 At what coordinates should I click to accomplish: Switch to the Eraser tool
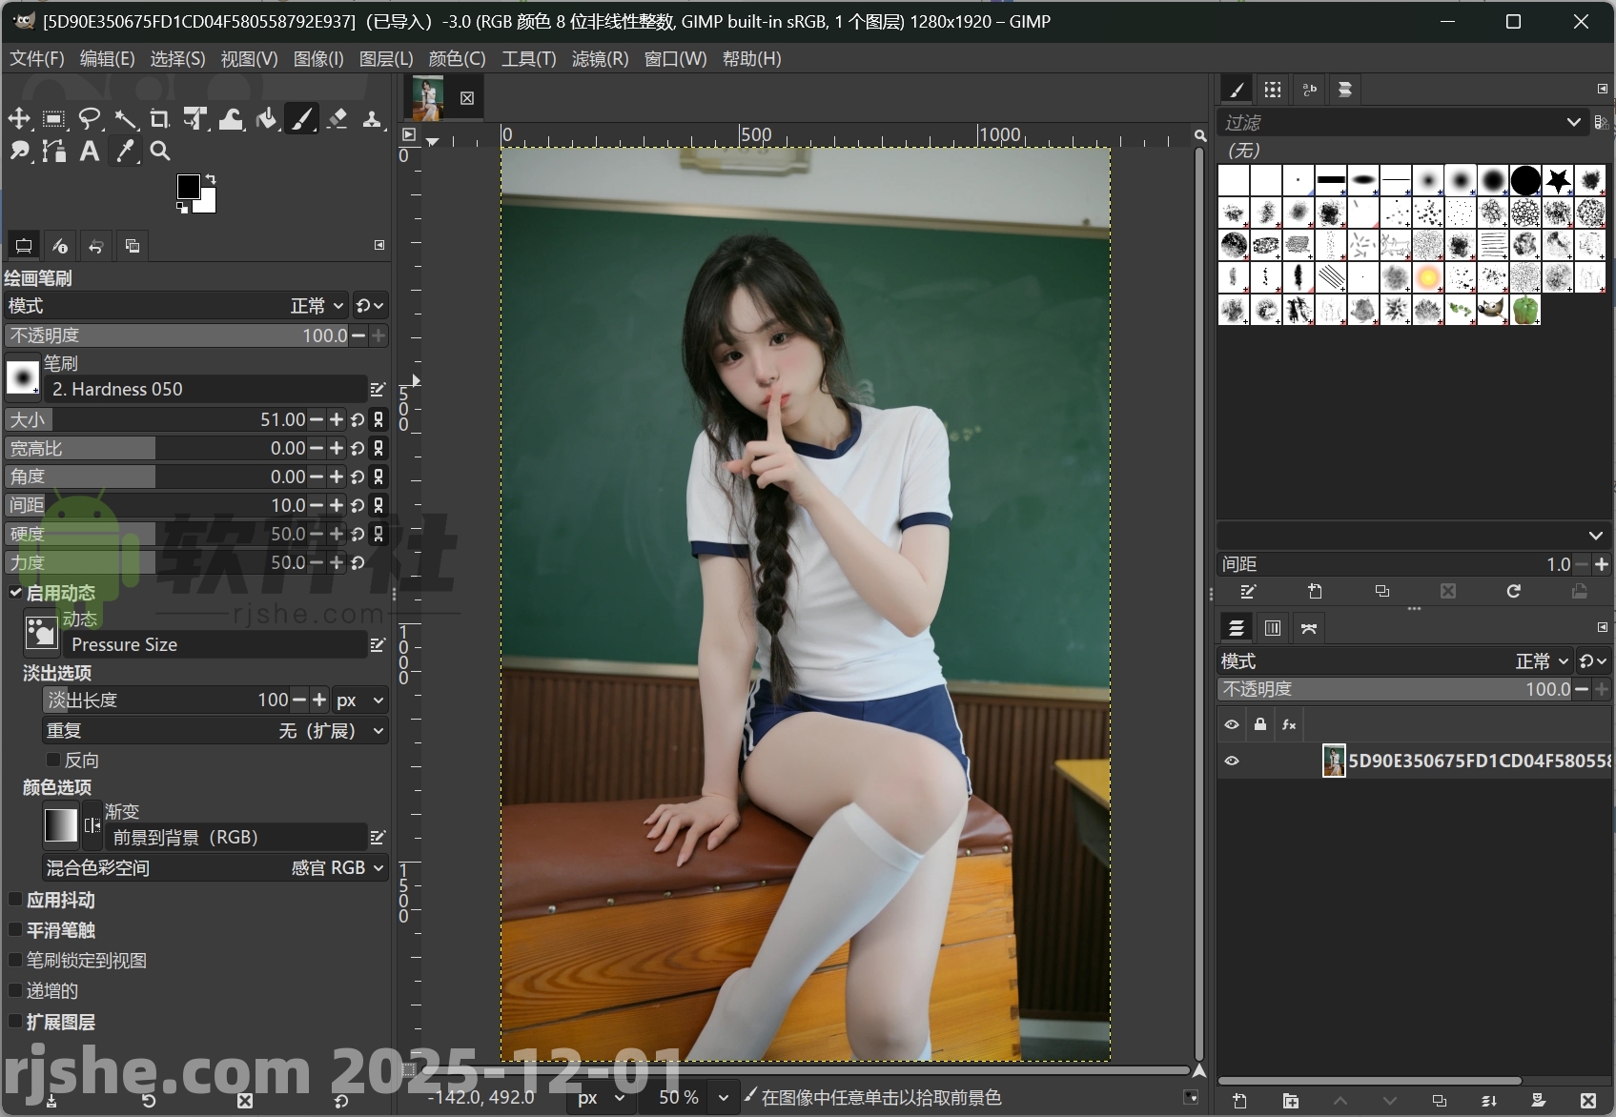(338, 119)
